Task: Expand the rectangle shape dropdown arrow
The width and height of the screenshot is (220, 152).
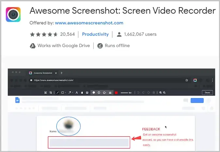Action: tap(66, 93)
